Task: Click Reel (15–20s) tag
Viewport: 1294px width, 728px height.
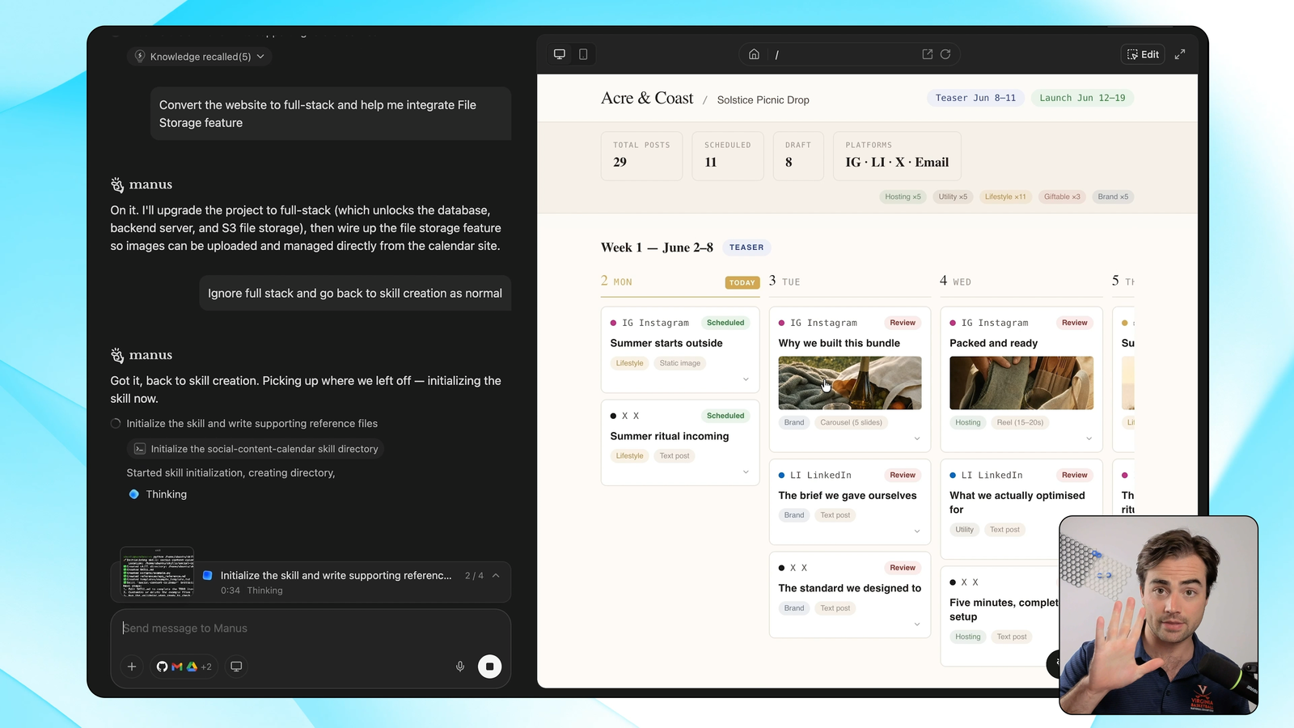Action: click(x=1021, y=422)
